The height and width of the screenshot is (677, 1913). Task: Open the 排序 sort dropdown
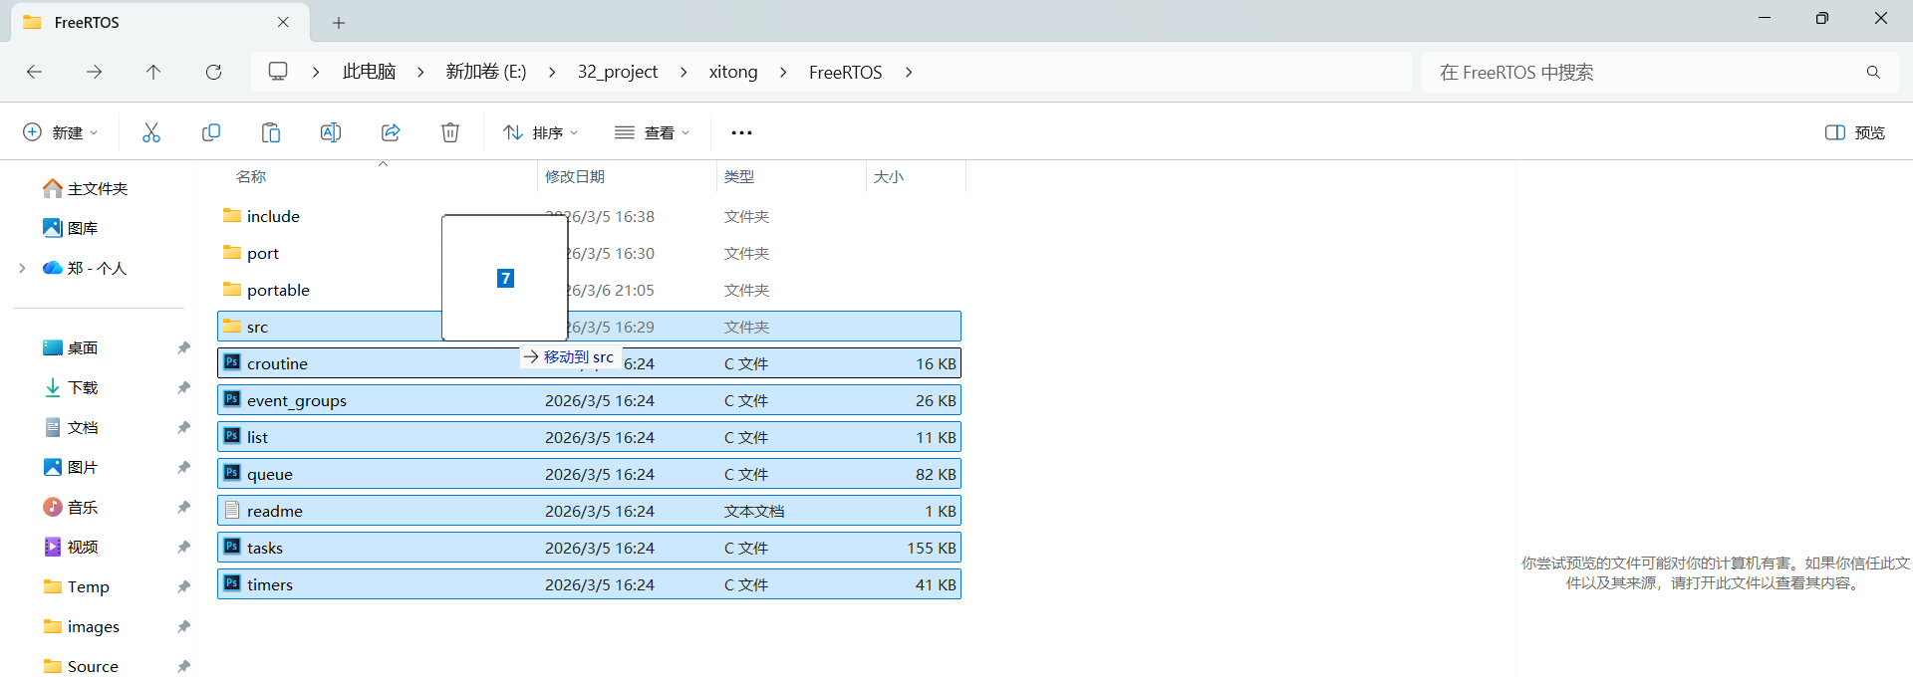click(x=541, y=132)
